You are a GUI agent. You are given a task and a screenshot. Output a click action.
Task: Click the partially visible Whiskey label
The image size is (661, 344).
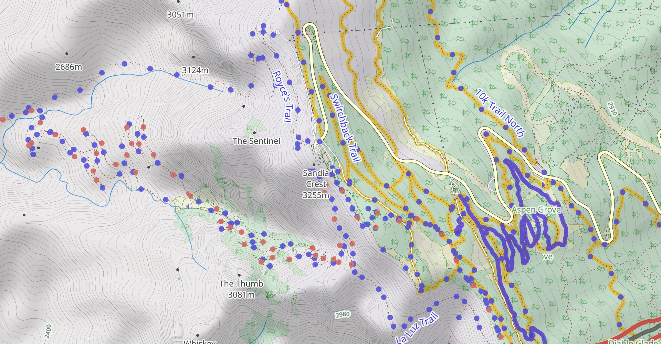[200, 342]
